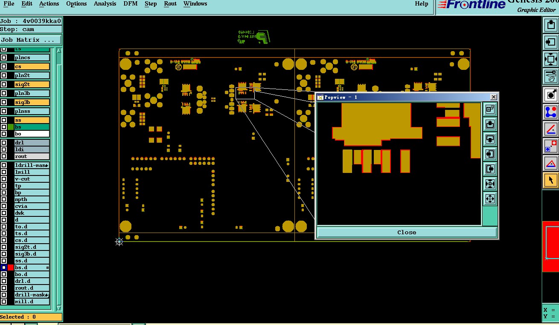
Task: Pan right in Popview window
Action: click(490, 169)
